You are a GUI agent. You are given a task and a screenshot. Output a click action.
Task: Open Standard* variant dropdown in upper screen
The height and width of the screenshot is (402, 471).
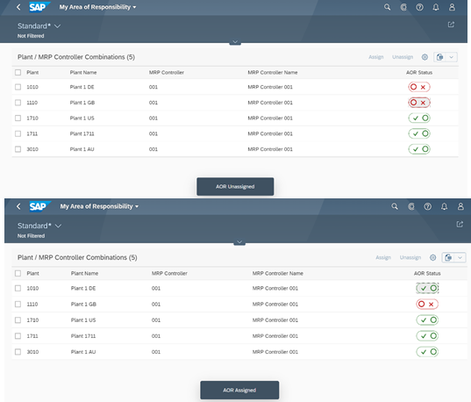tap(39, 26)
